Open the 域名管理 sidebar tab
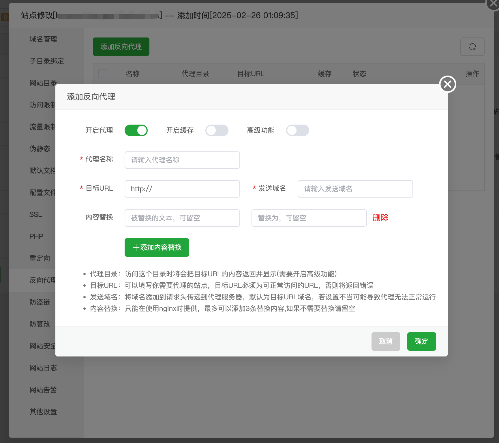The image size is (499, 443). click(x=43, y=39)
